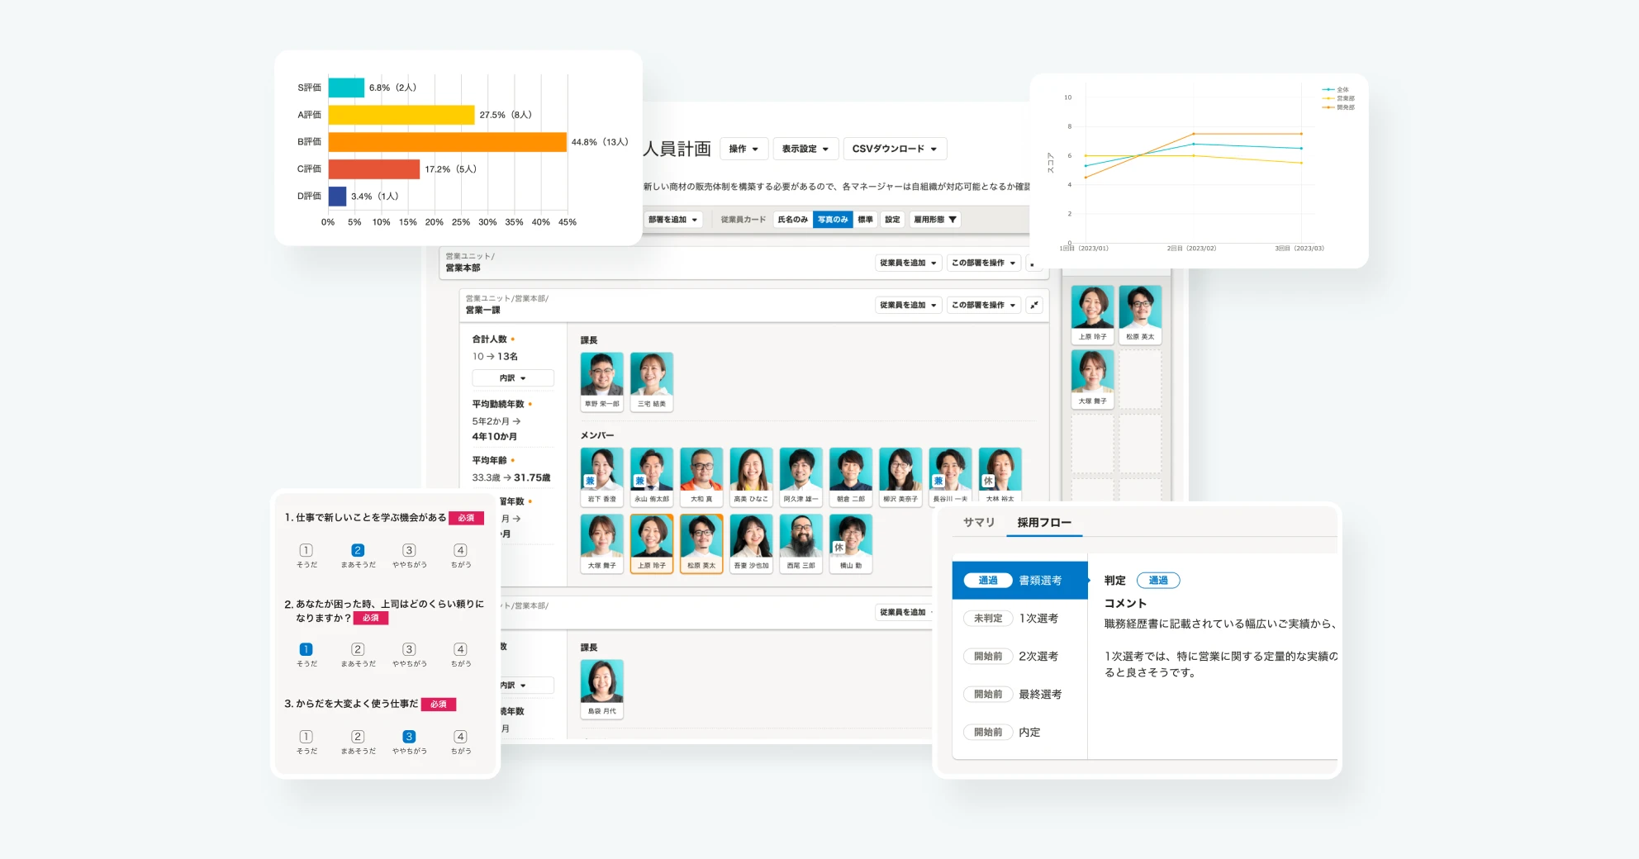Click the 開始前 status badge beside 内定

pos(988,733)
